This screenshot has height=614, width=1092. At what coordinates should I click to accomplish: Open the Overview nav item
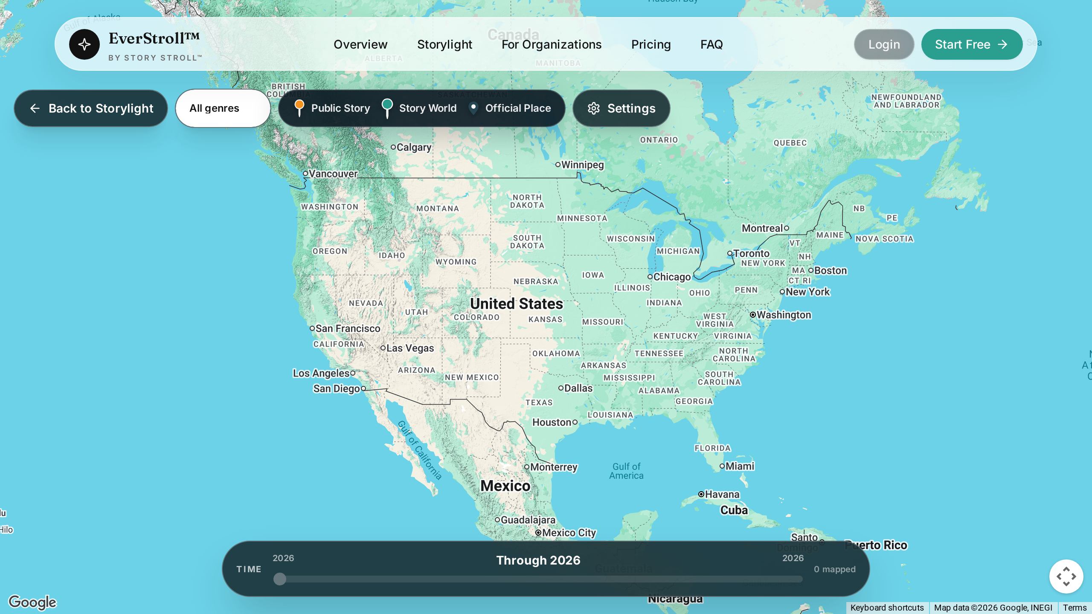[x=360, y=44]
